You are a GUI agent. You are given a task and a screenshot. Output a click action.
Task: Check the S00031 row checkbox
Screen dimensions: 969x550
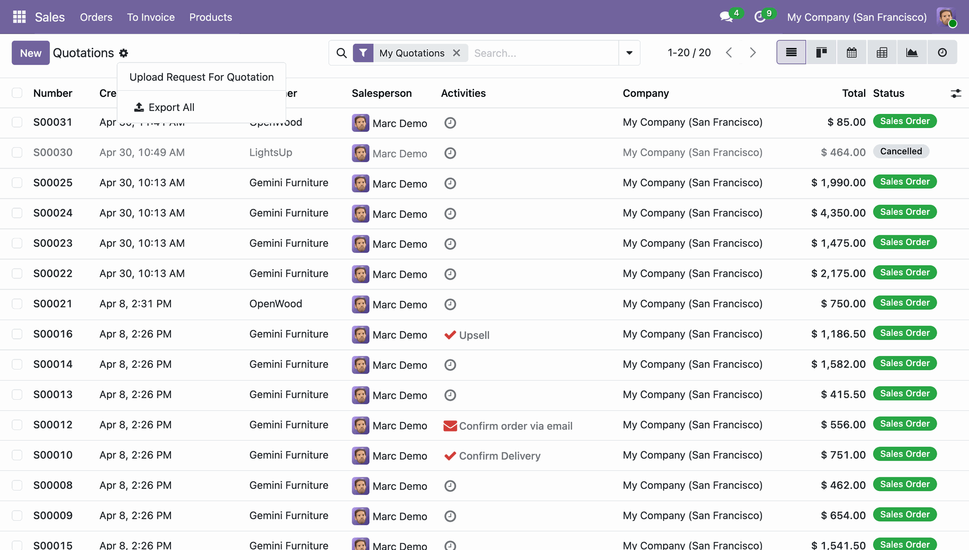17,123
